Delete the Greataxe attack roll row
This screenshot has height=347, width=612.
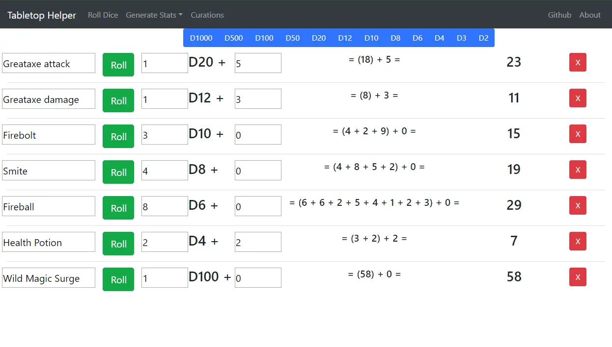click(578, 62)
